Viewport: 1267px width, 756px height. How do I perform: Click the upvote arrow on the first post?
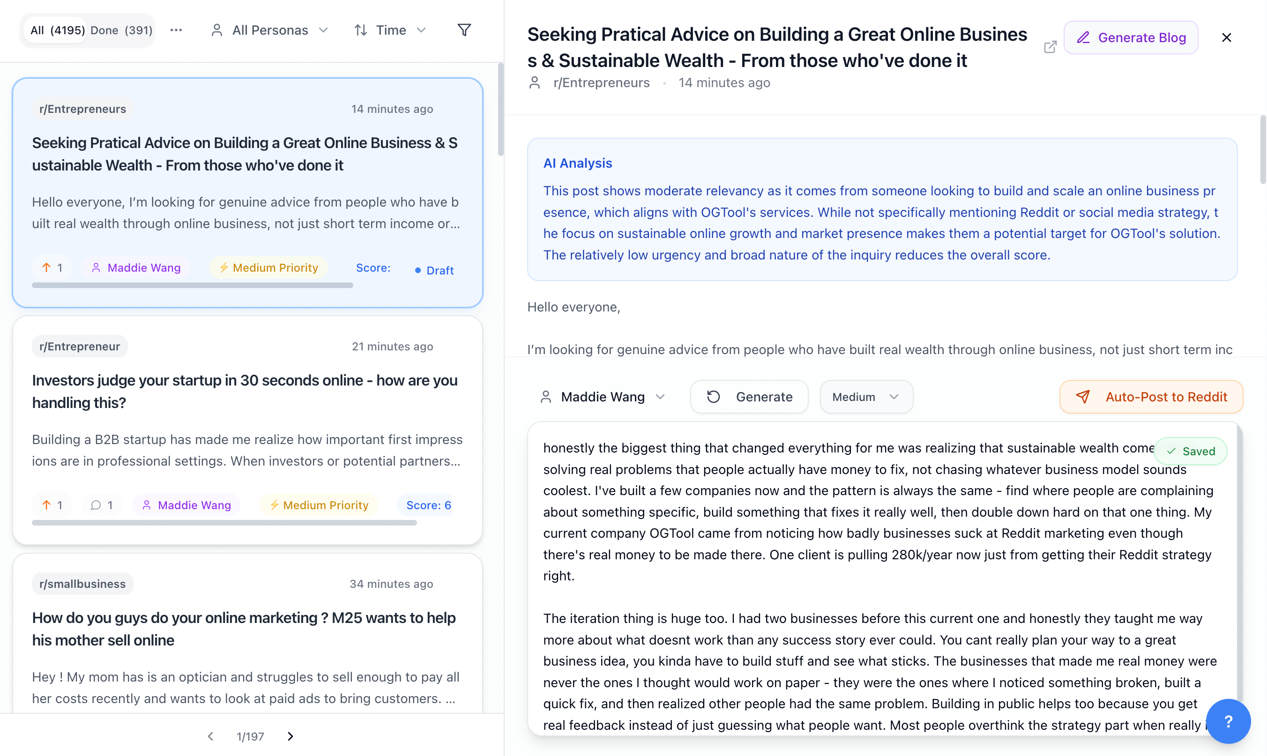[x=47, y=267]
